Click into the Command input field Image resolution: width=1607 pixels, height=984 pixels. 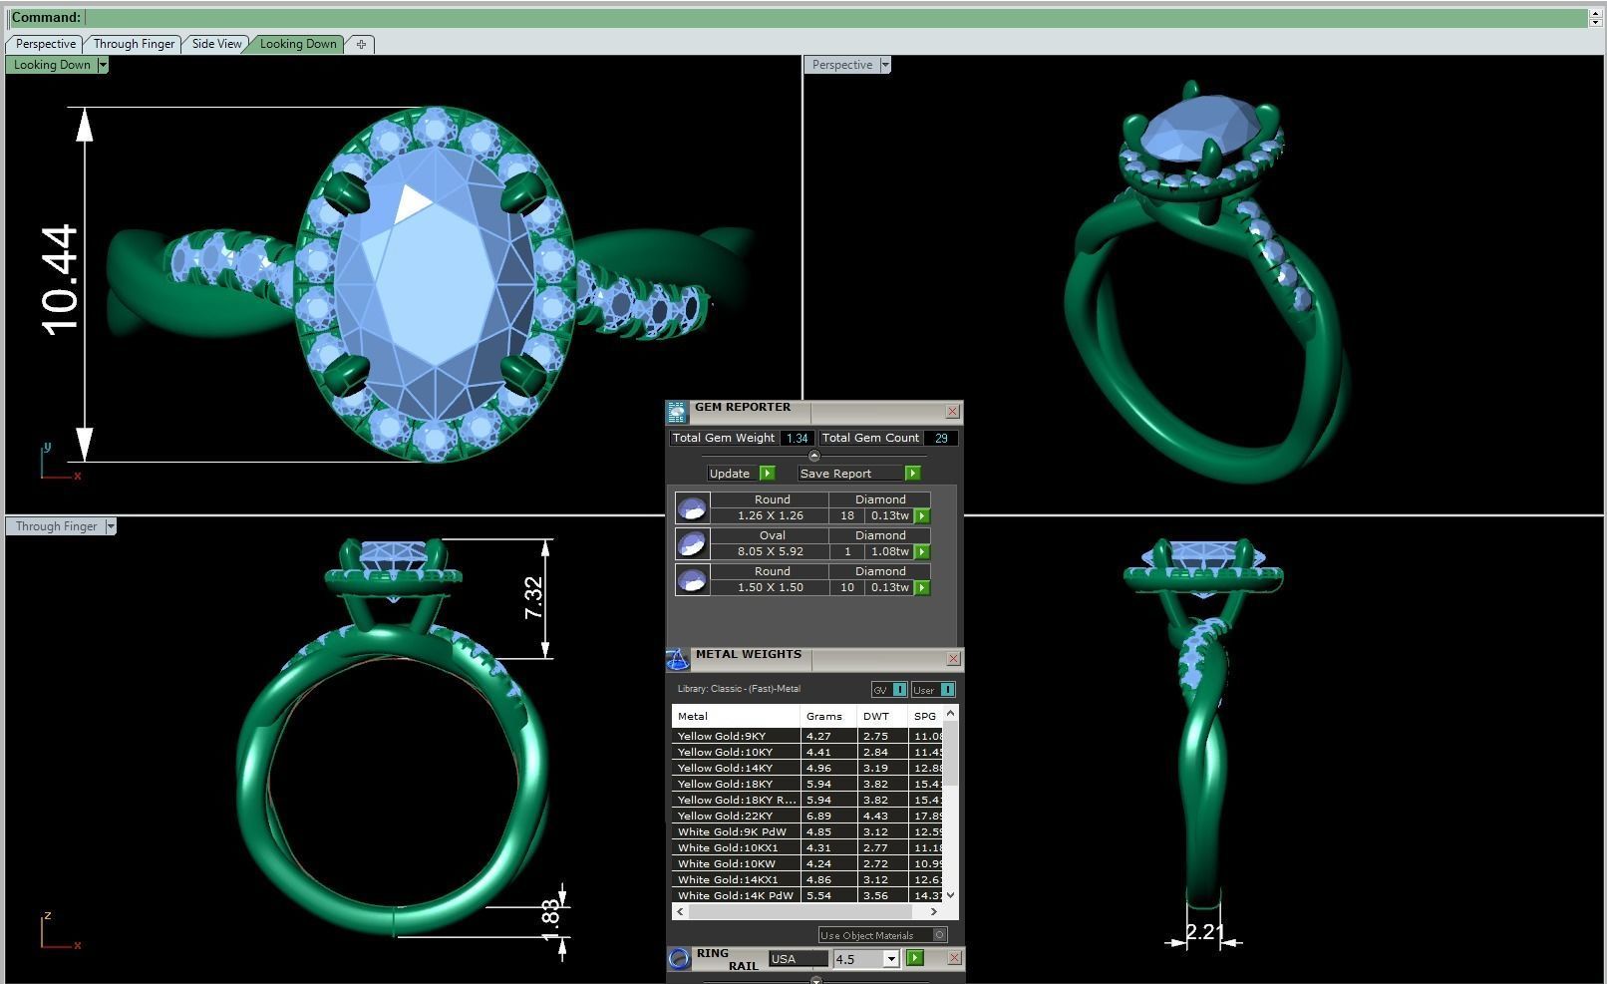click(x=836, y=18)
